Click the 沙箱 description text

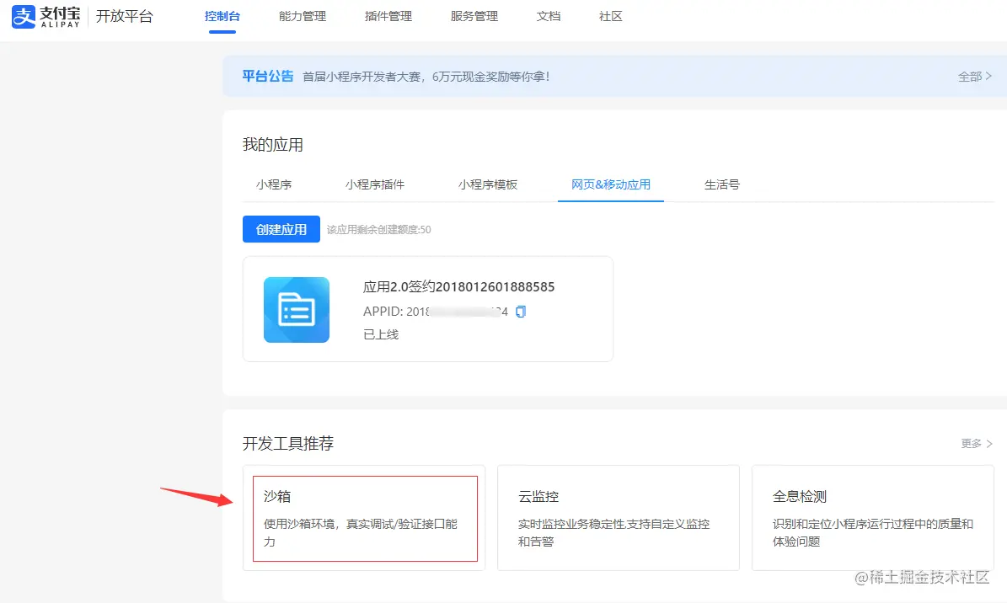tap(361, 532)
